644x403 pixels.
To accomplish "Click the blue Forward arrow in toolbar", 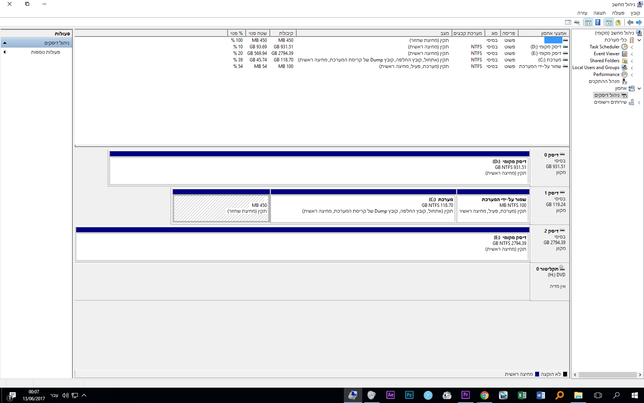I will [x=639, y=22].
